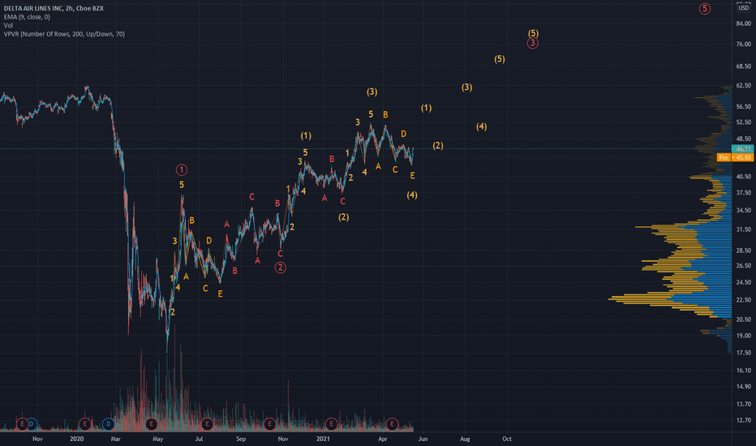The width and height of the screenshot is (756, 446).
Task: Click the 40.50 price axis label
Action: pos(744,177)
